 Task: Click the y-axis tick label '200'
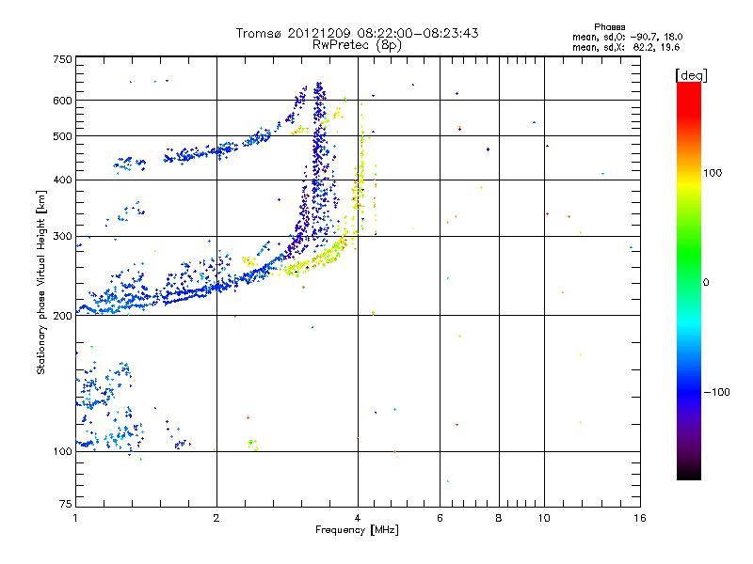pyautogui.click(x=62, y=316)
